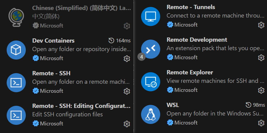
Task: Click the 164ms activation time text
Action: 123,41
